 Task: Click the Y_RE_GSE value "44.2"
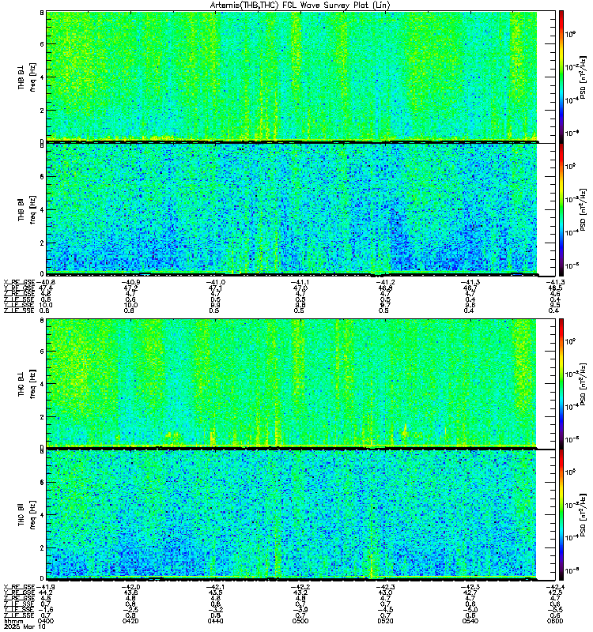click(46, 592)
